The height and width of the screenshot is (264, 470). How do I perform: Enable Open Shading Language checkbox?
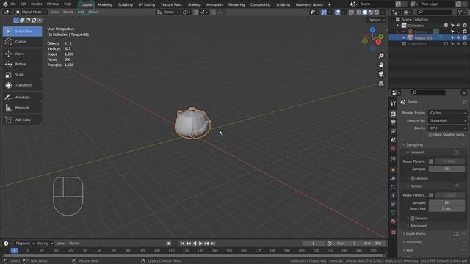point(430,135)
